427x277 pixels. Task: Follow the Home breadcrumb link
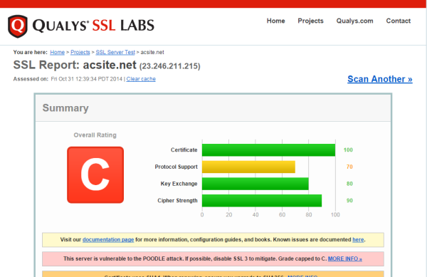pyautogui.click(x=57, y=52)
